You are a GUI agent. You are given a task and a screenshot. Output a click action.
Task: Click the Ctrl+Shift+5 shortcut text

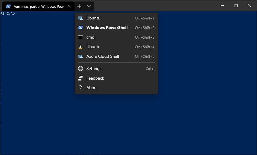click(145, 57)
